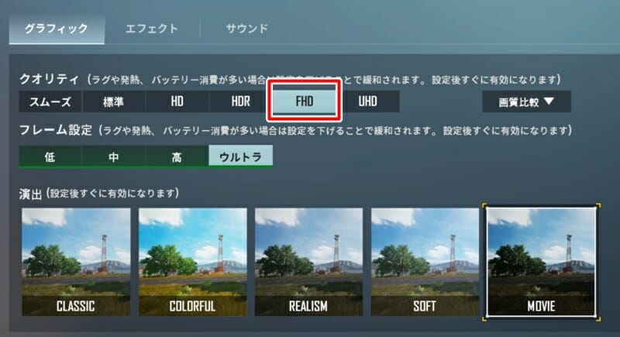Choose the SOFT style thumbnail
The image size is (620, 337).
[x=425, y=262]
